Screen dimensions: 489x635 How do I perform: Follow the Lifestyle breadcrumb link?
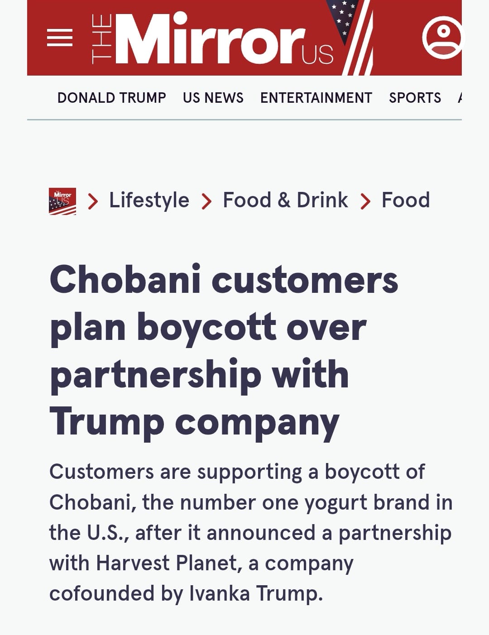pos(149,200)
